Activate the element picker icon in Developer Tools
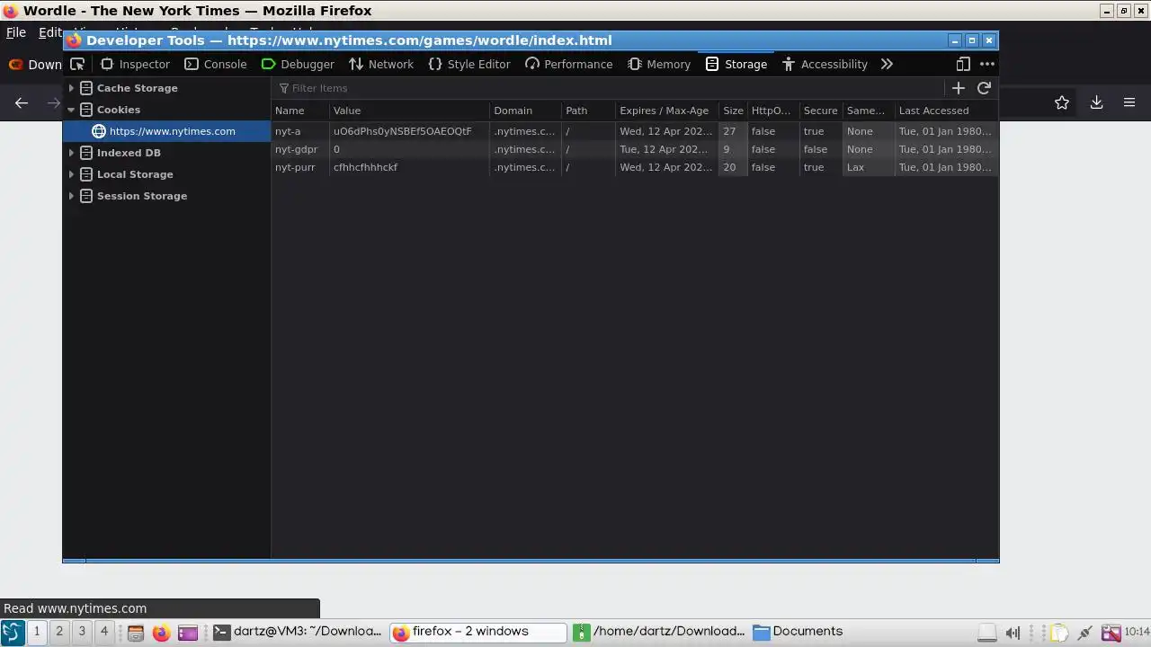The height and width of the screenshot is (647, 1151). coord(77,64)
